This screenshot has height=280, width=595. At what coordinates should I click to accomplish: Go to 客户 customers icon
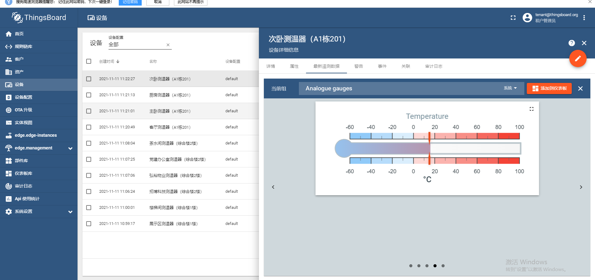coord(9,59)
